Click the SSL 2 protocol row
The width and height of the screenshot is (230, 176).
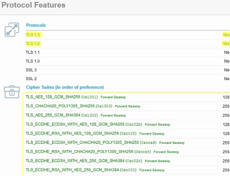(31, 78)
